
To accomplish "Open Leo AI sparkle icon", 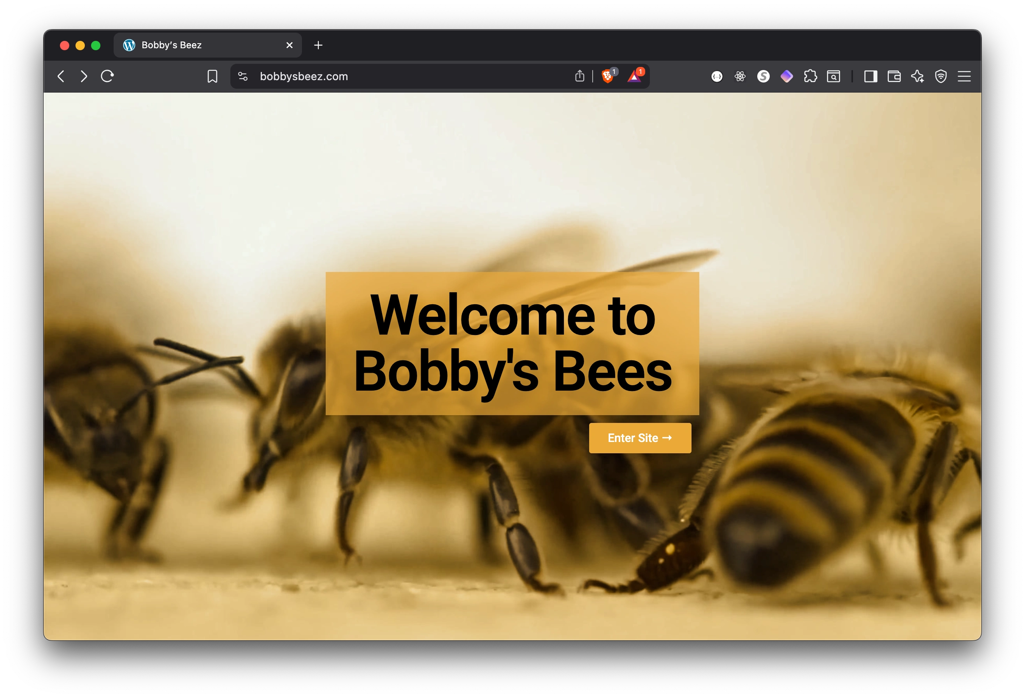I will [917, 77].
